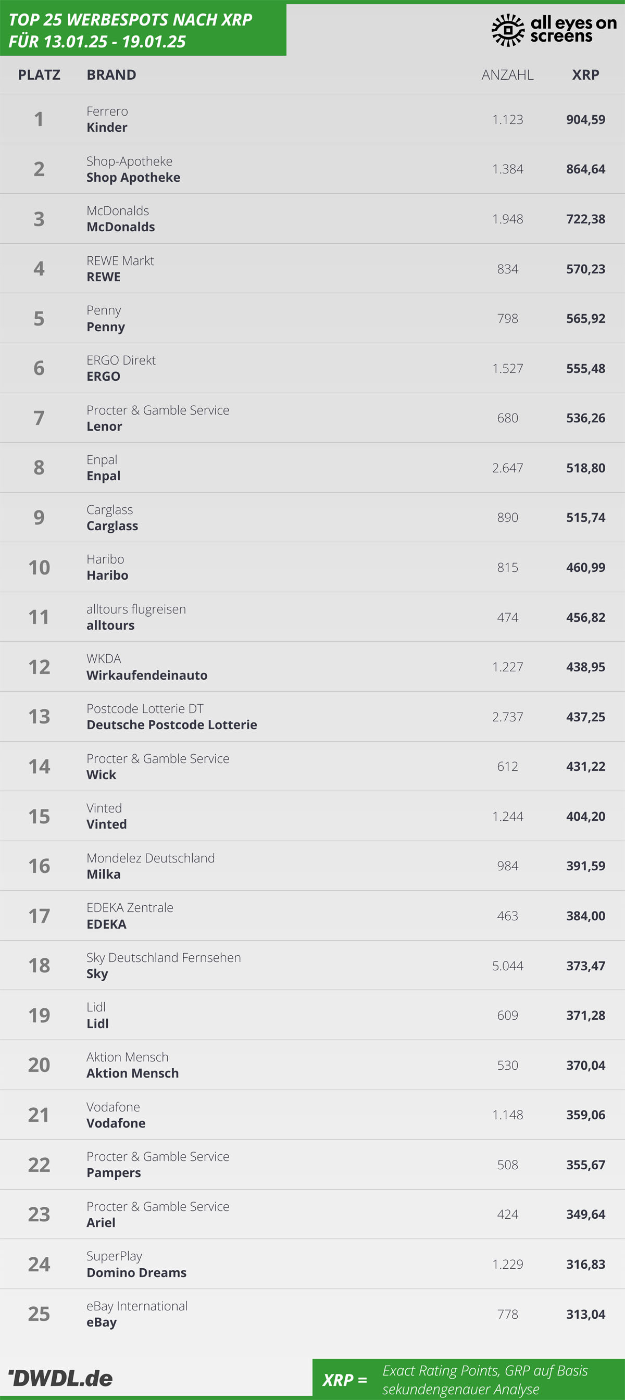The image size is (625, 1400).
Task: Click the Shop Apotheke brand name
Action: [x=133, y=177]
